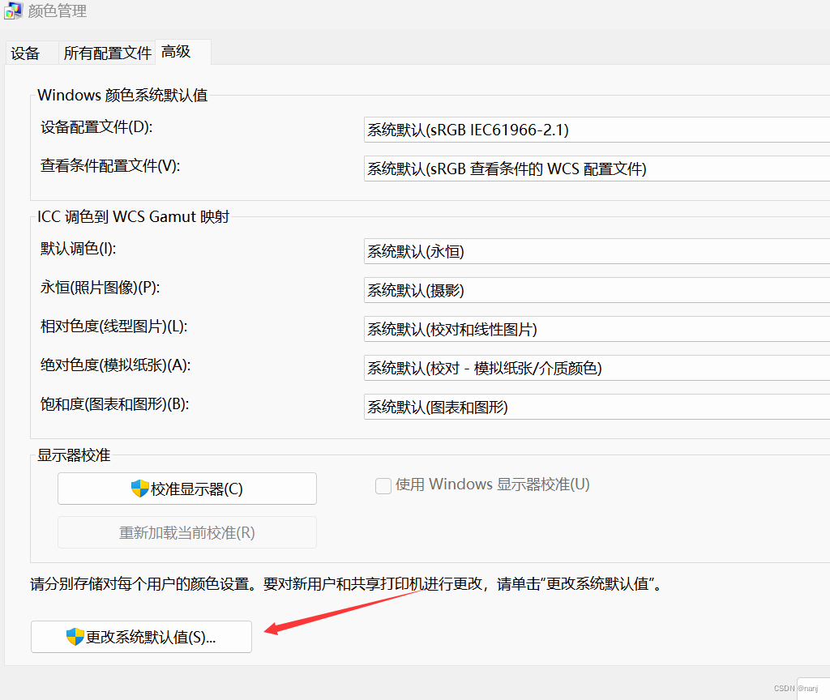Click the 设备配置文件(D): label
The height and width of the screenshot is (700, 830).
click(x=97, y=127)
